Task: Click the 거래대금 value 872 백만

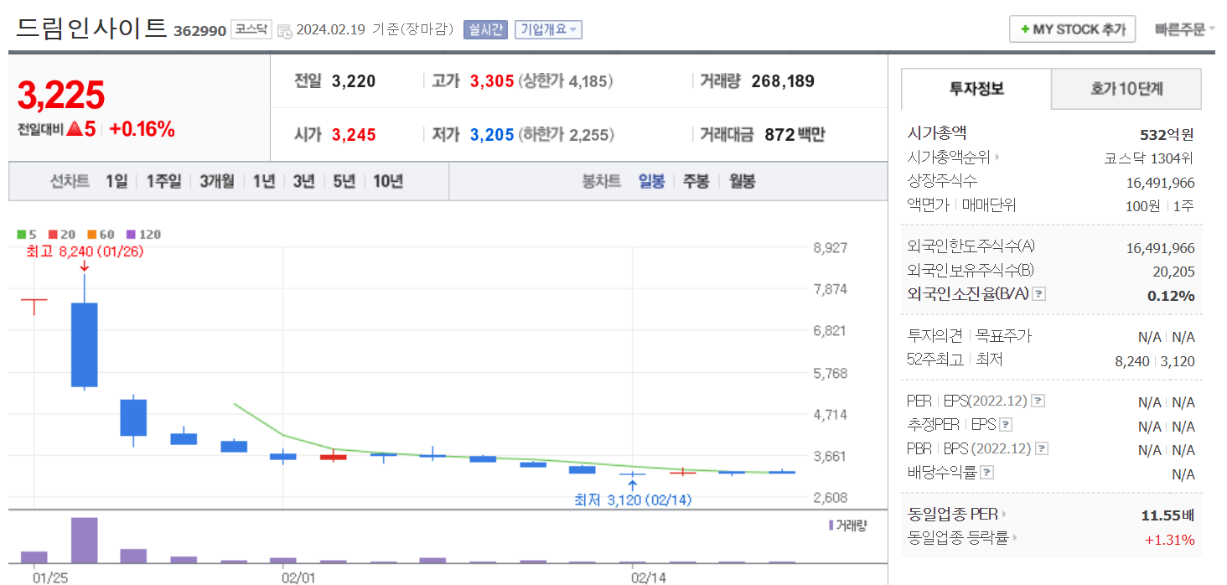Action: (795, 134)
